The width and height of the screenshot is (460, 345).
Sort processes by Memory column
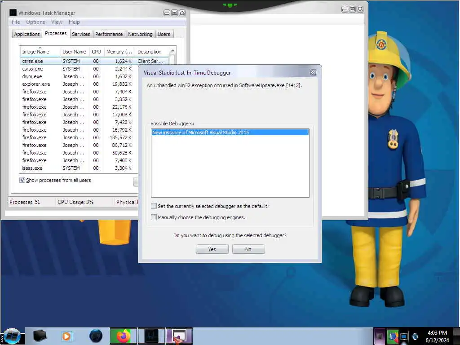click(119, 52)
